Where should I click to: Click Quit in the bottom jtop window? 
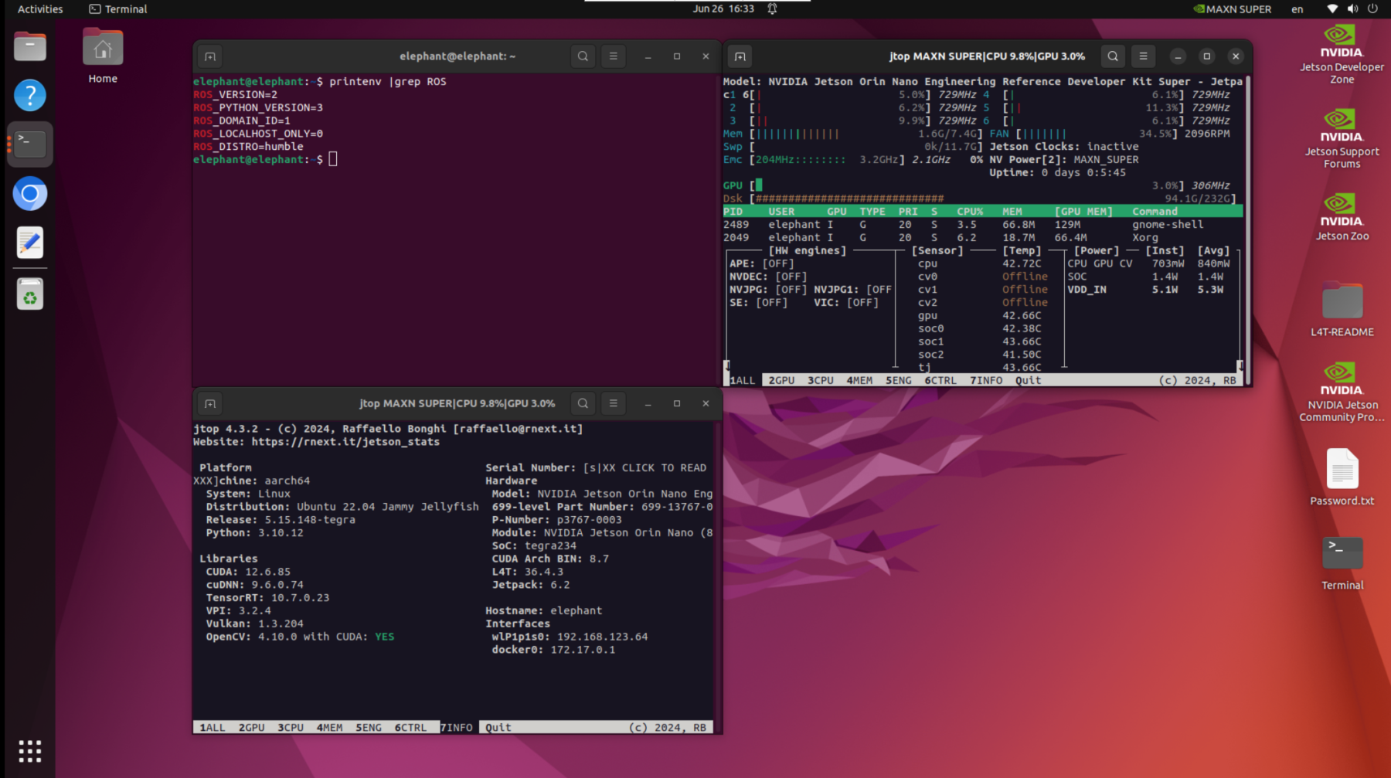[x=498, y=727]
